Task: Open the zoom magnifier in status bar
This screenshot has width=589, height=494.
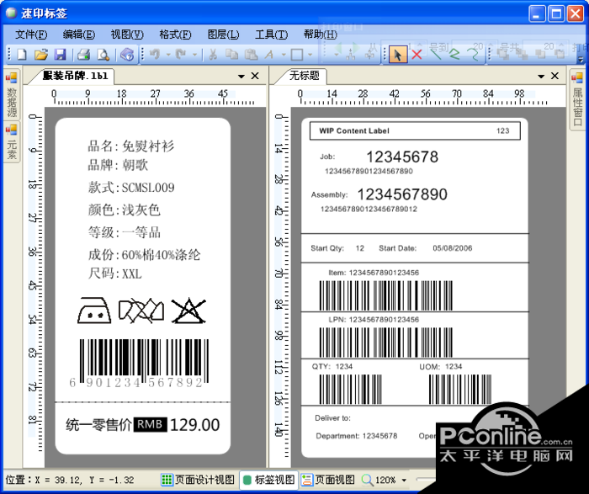Action: (x=367, y=480)
